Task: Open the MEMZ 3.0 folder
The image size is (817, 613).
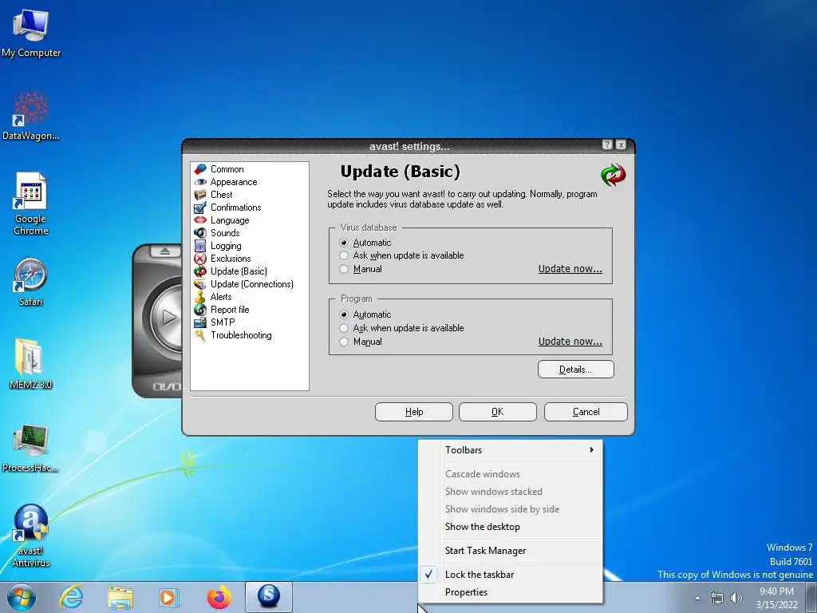Action: point(31,364)
